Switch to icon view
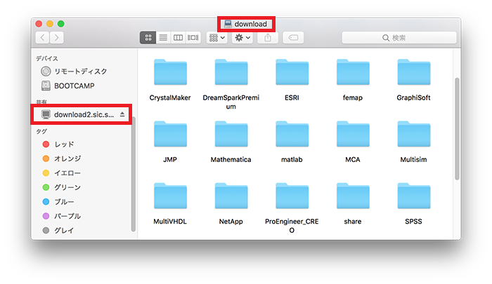Viewport: 492px width, 284px height. tap(148, 38)
